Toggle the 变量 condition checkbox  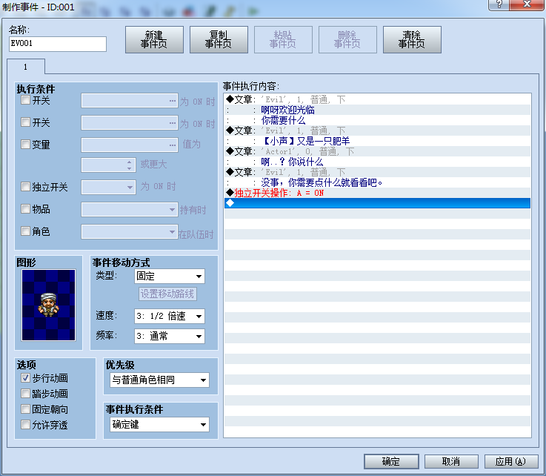click(x=25, y=145)
